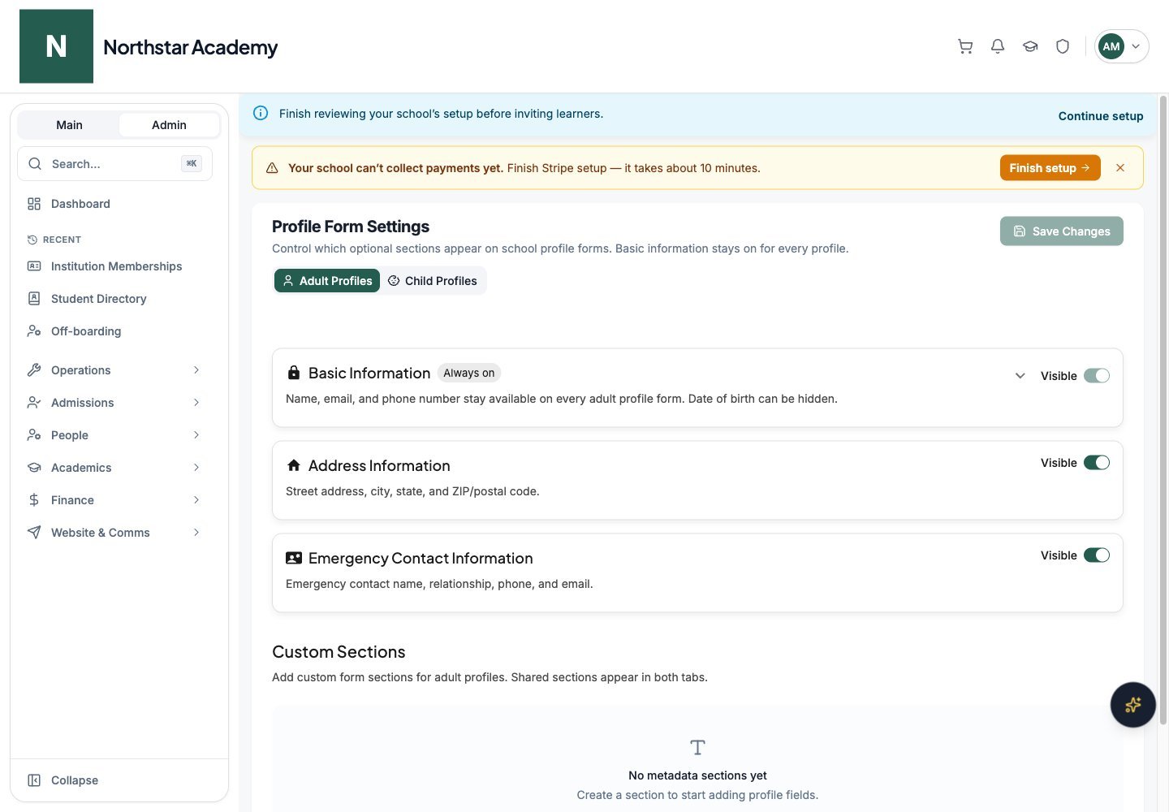Select the Adult Profiles tab
Image resolution: width=1169 pixels, height=812 pixels.
tap(327, 281)
